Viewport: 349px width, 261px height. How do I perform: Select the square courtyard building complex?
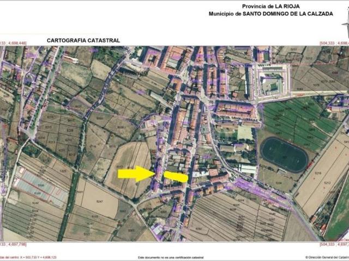270,82
